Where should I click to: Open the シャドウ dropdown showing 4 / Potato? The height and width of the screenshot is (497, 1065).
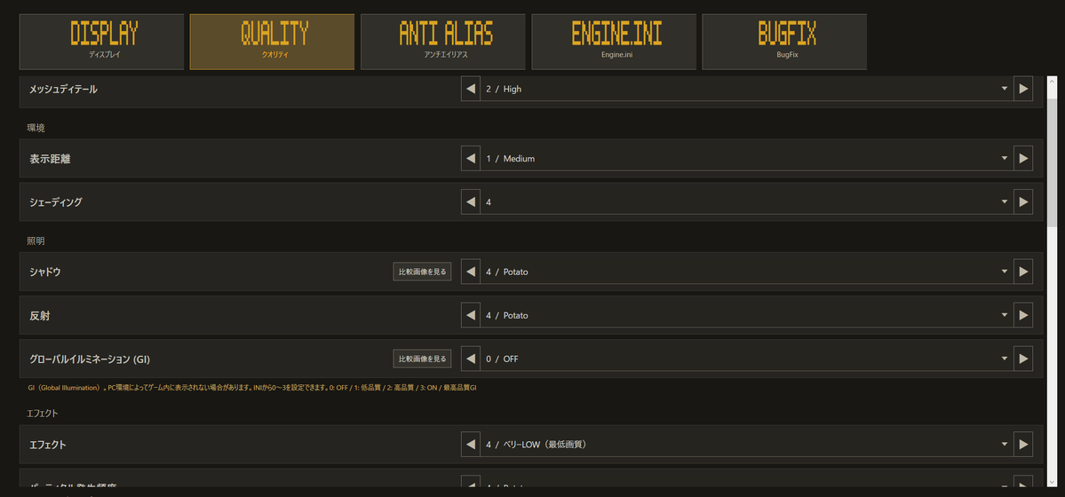click(x=746, y=272)
